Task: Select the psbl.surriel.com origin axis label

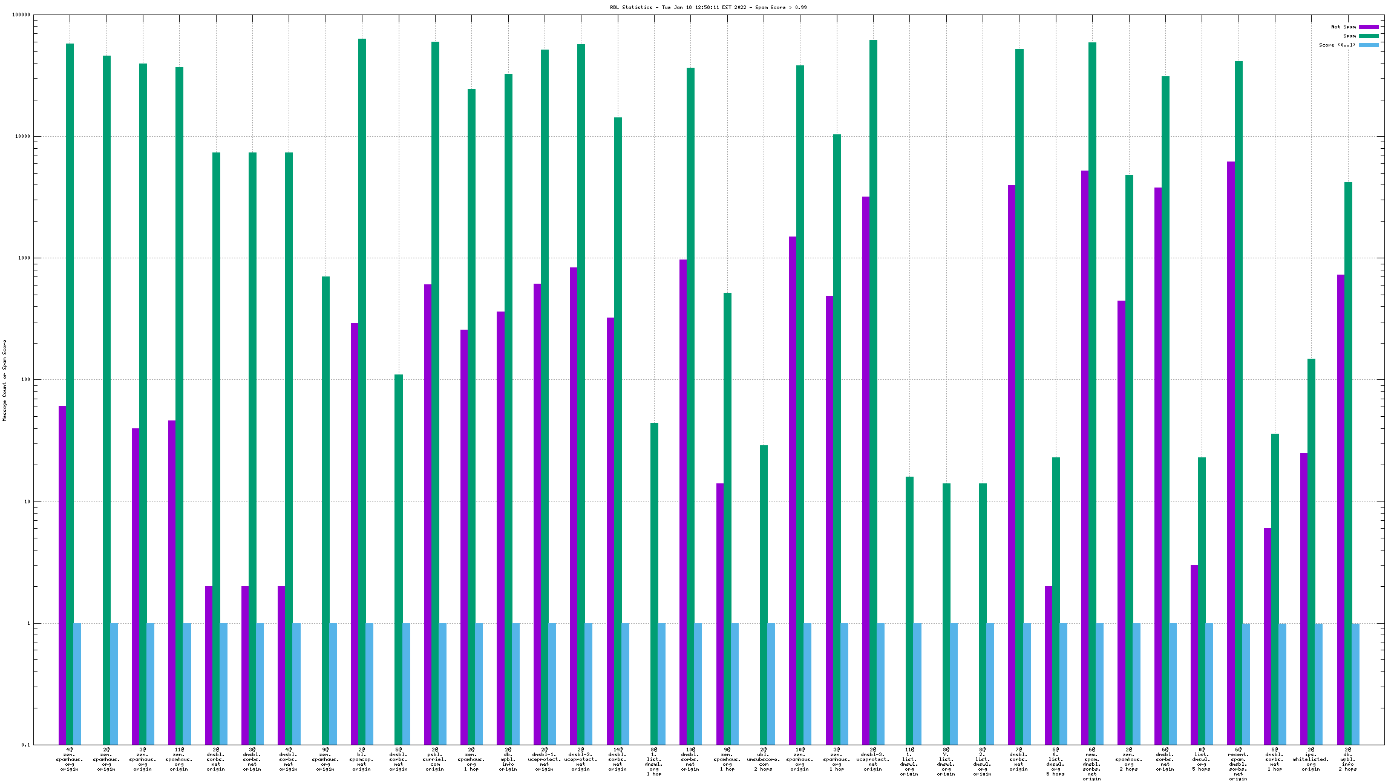Action: [435, 759]
